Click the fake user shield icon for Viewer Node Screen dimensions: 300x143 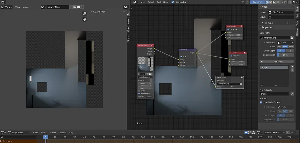tap(71, 7)
